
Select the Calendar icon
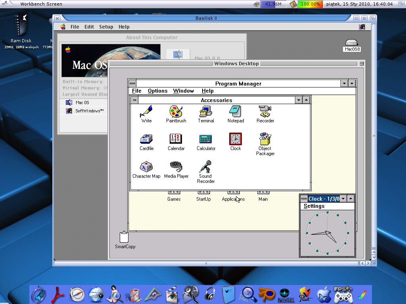point(176,142)
